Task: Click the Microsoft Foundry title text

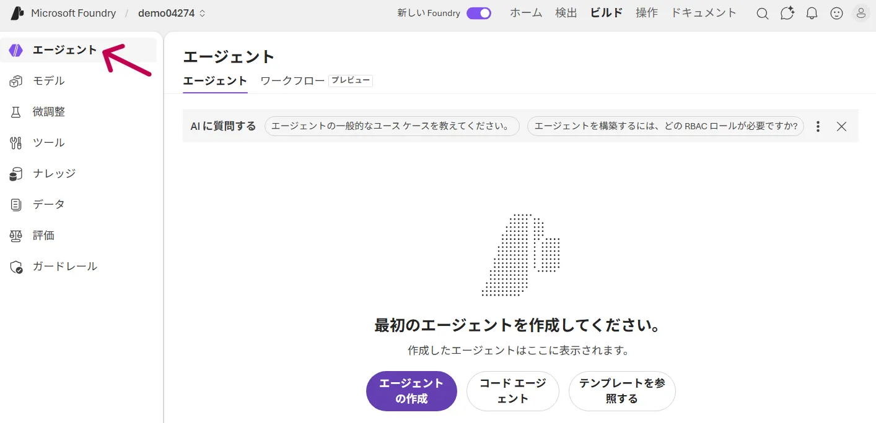Action: click(73, 13)
